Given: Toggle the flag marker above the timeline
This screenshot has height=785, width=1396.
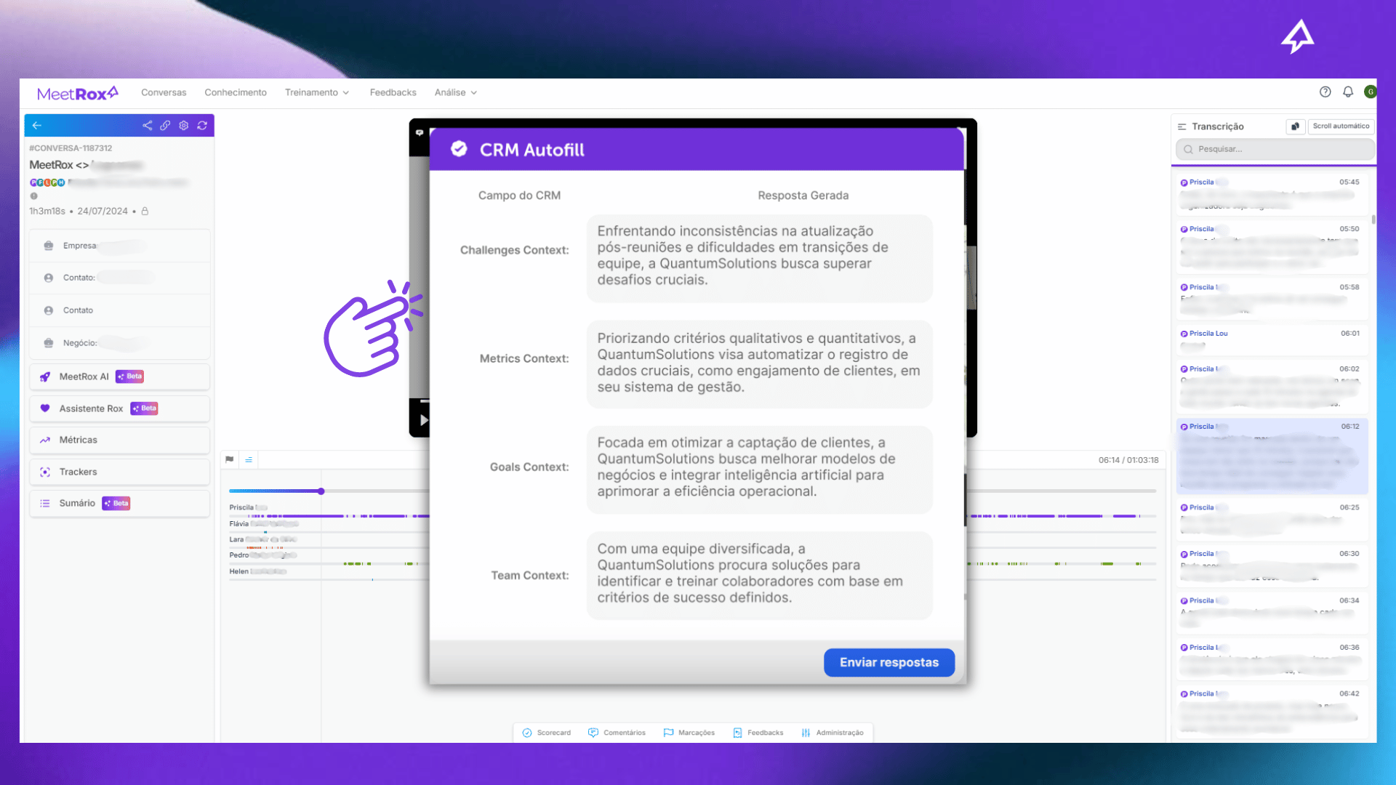Looking at the screenshot, I should pyautogui.click(x=230, y=459).
